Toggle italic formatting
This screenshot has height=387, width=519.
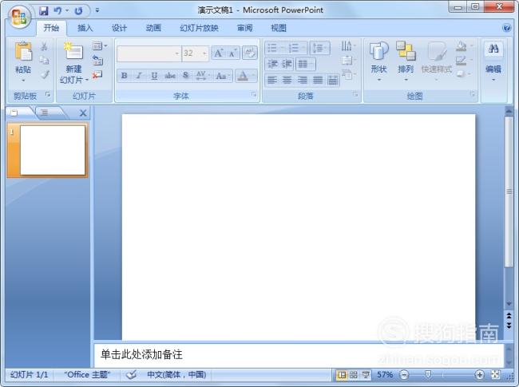tap(139, 76)
